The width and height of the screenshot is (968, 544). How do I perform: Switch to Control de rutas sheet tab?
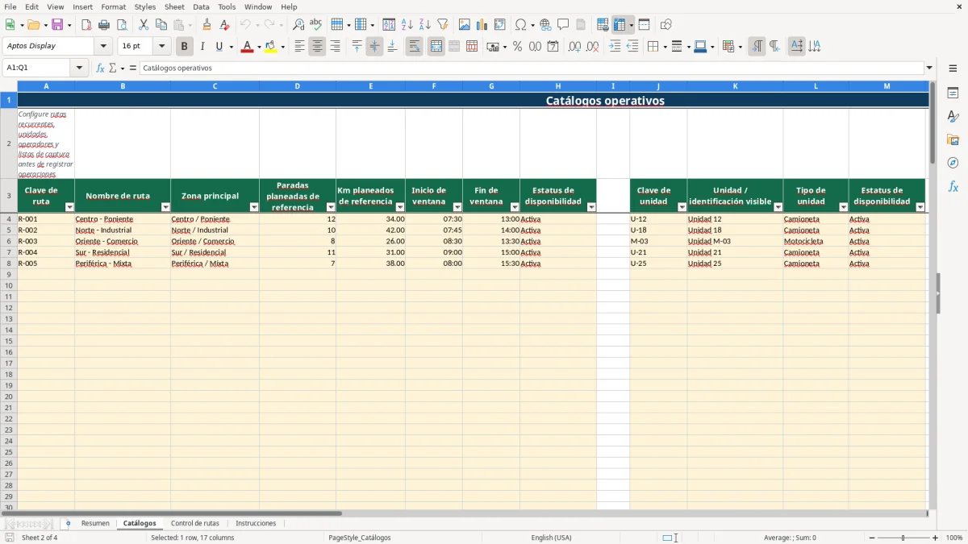coord(195,523)
